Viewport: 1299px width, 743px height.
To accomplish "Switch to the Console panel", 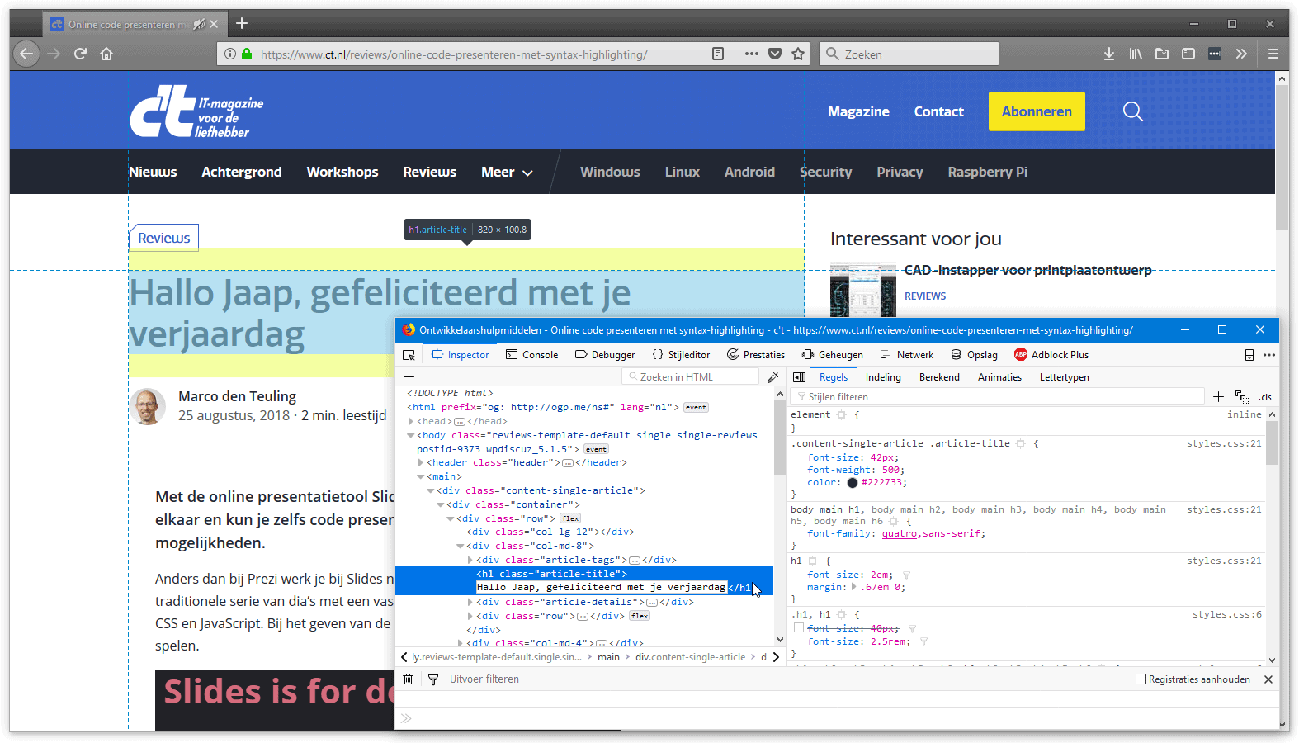I will click(531, 355).
